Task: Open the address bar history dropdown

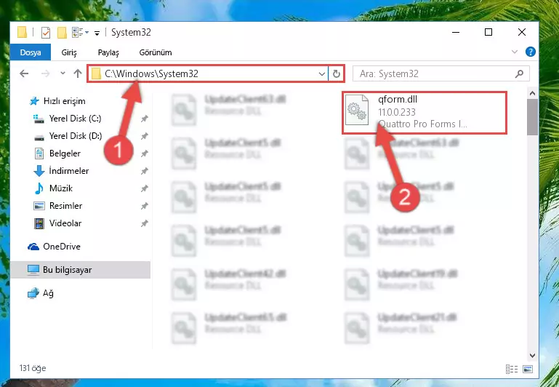Action: pos(321,73)
